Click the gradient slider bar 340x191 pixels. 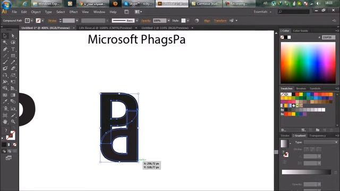pos(306,172)
